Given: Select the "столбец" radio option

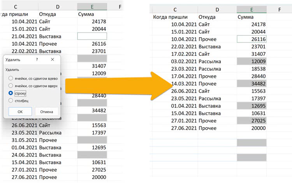Looking at the screenshot, I should tap(11, 101).
